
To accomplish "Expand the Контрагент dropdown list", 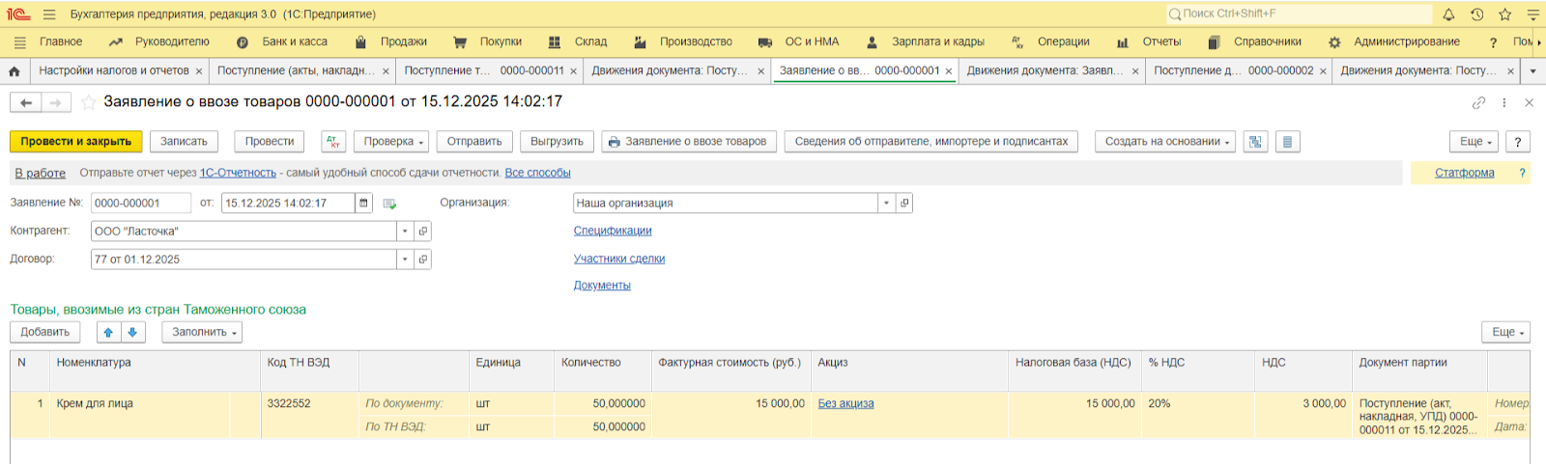I will coord(405,232).
